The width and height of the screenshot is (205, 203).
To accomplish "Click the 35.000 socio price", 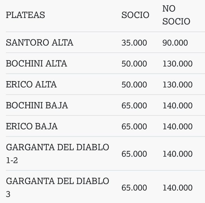I will click(134, 43).
